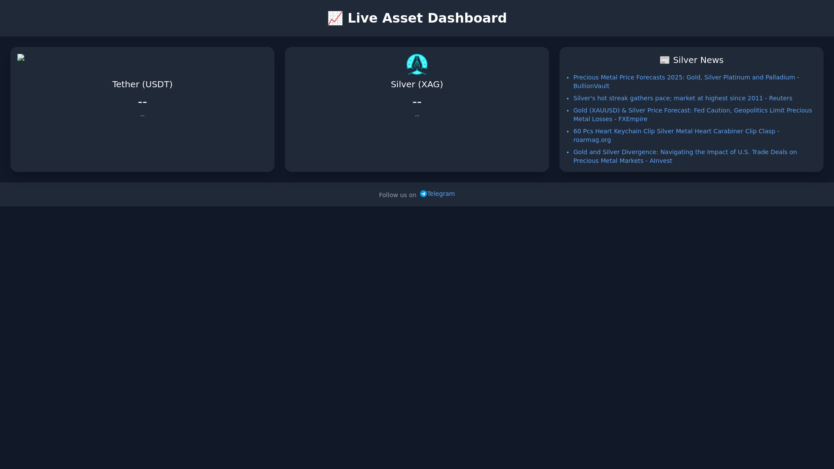The height and width of the screenshot is (469, 834).
Task: Open the Telegram link in footer
Action: pos(437,194)
